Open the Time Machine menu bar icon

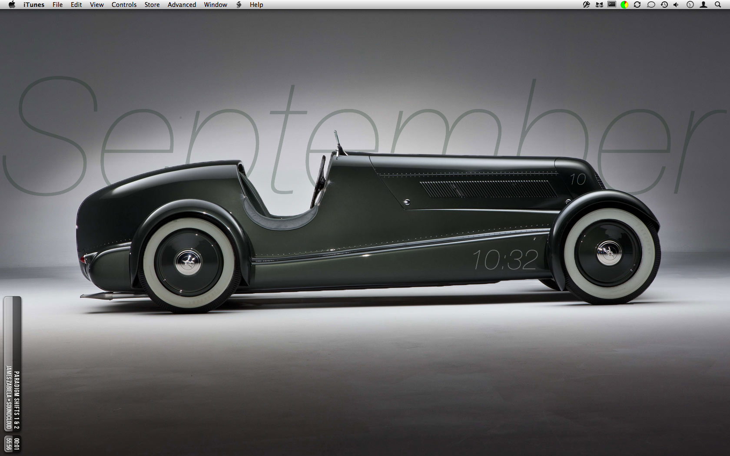[664, 5]
